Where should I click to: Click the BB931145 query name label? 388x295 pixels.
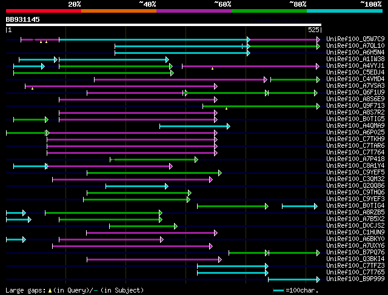click(x=23, y=19)
